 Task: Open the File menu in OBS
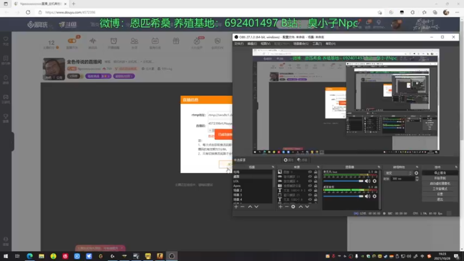click(238, 44)
